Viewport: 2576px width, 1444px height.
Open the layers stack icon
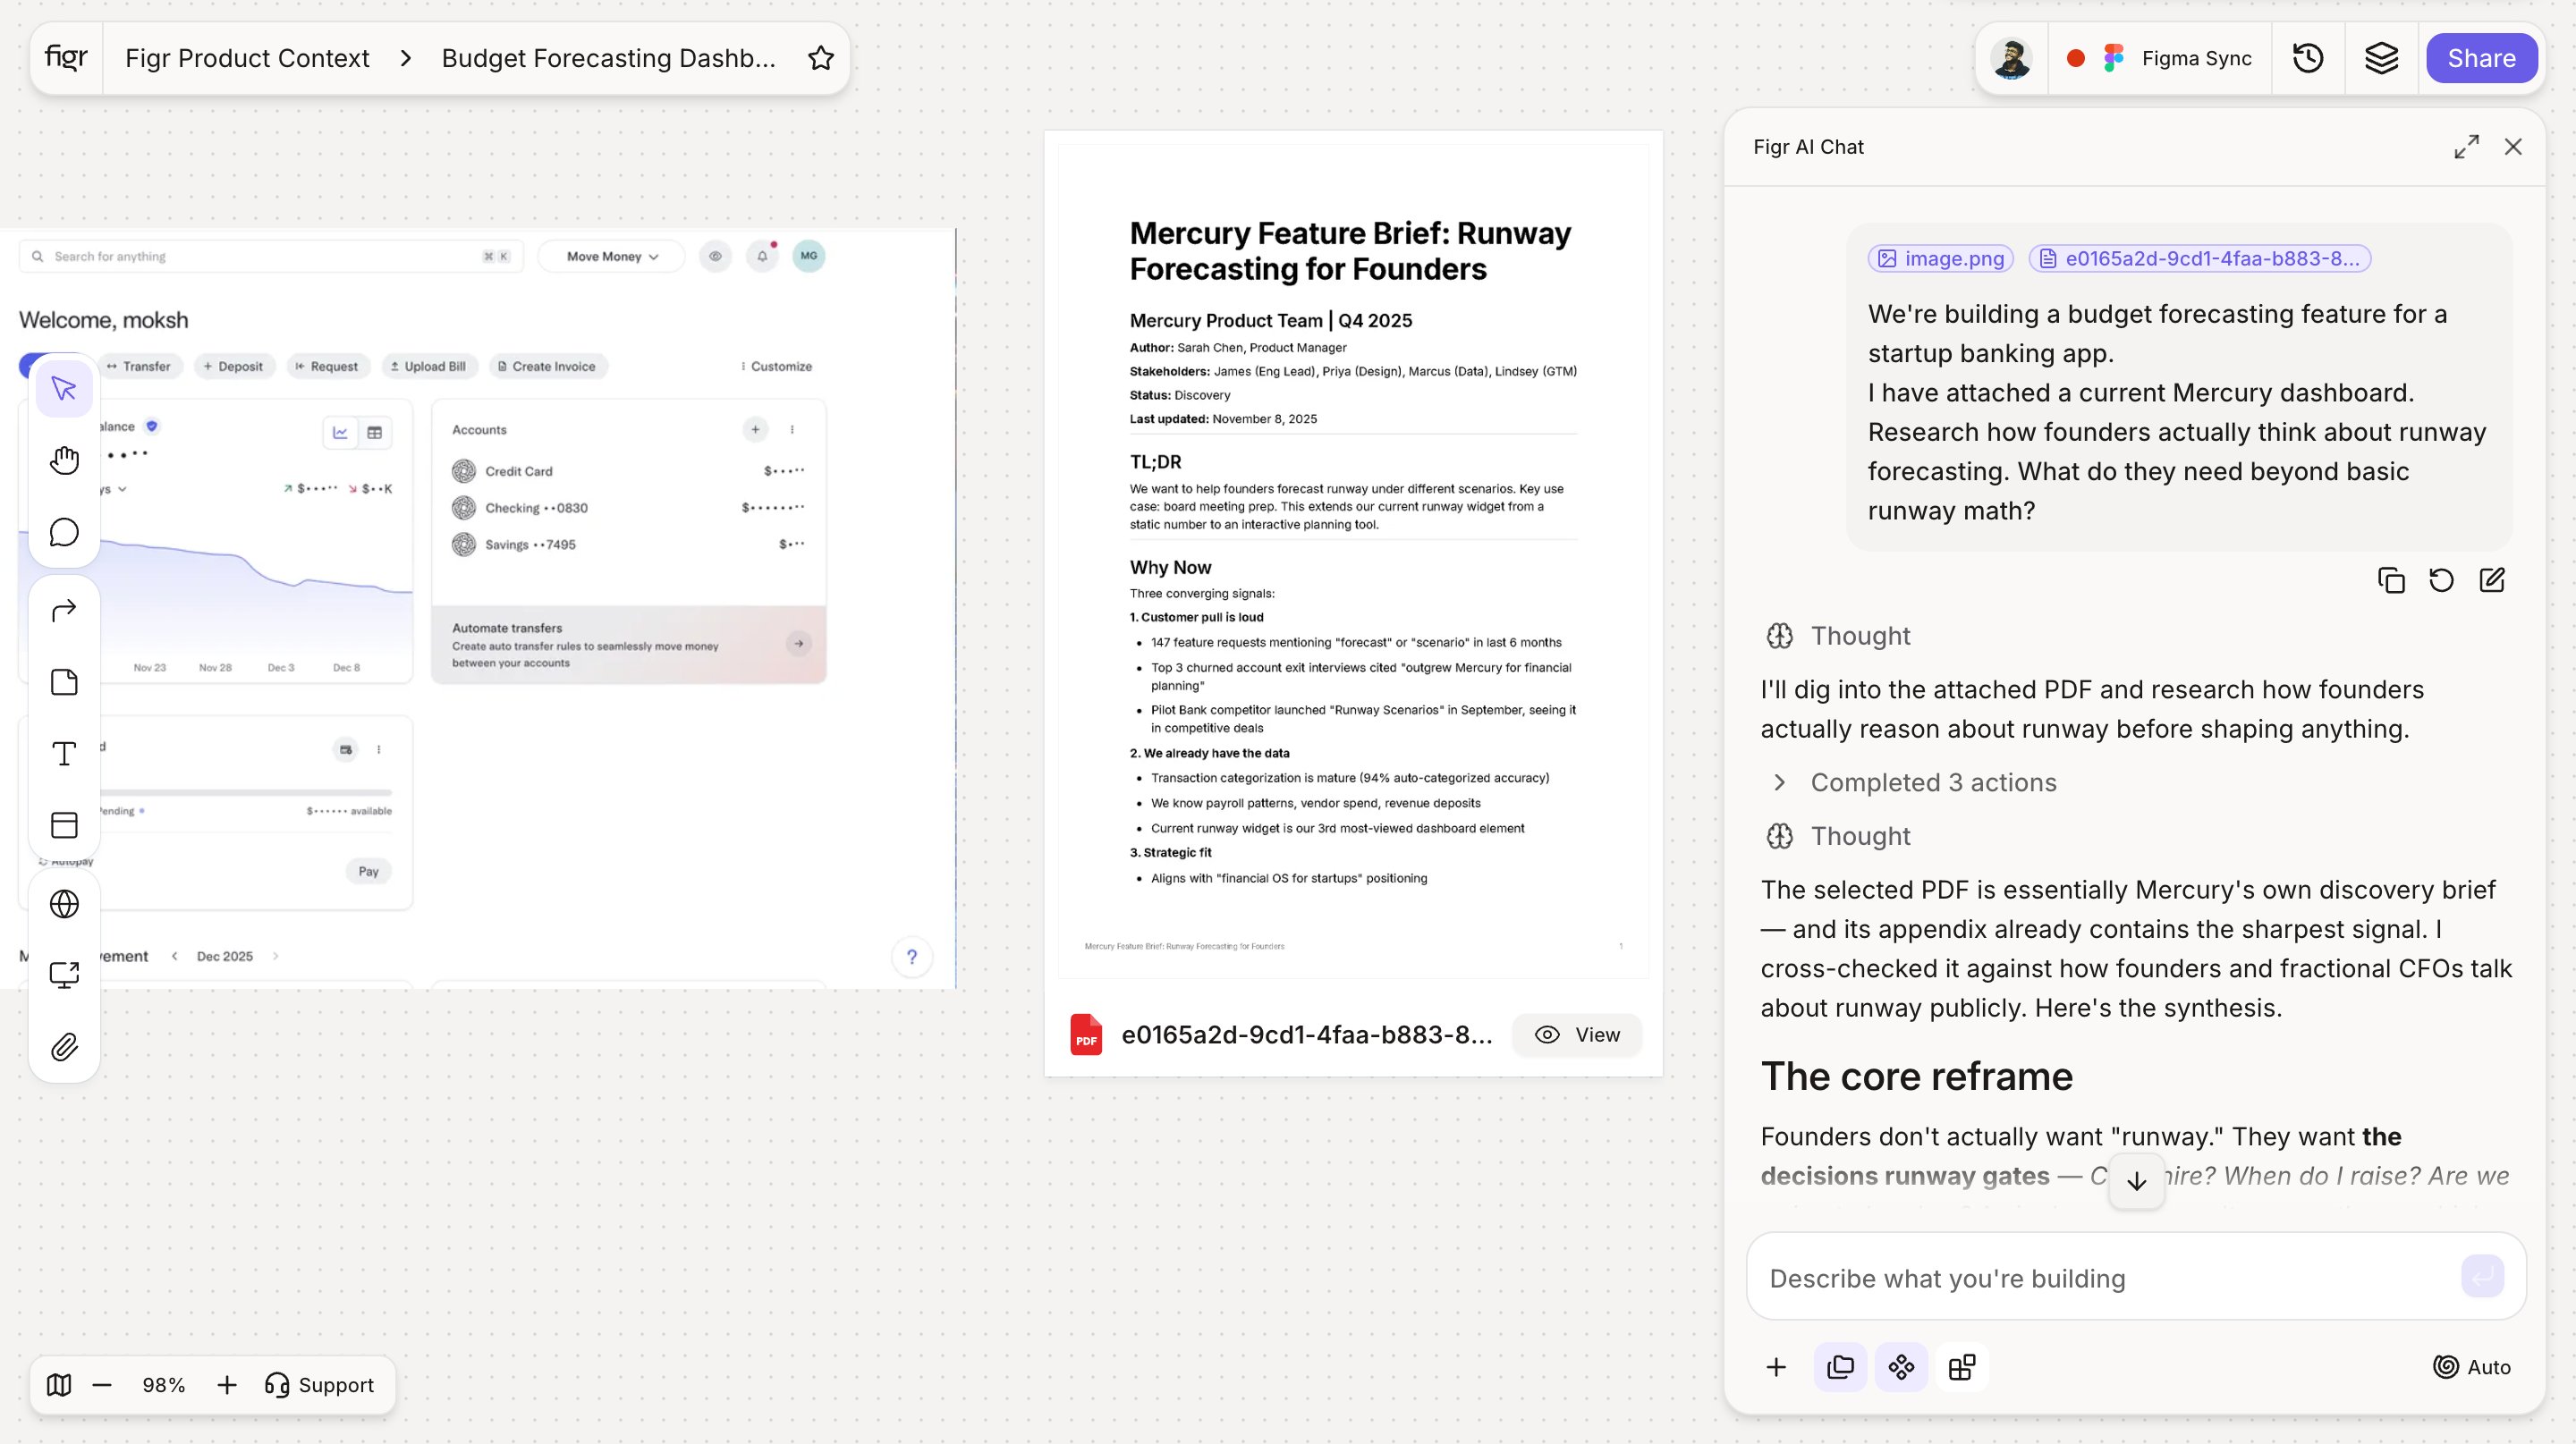click(2381, 58)
